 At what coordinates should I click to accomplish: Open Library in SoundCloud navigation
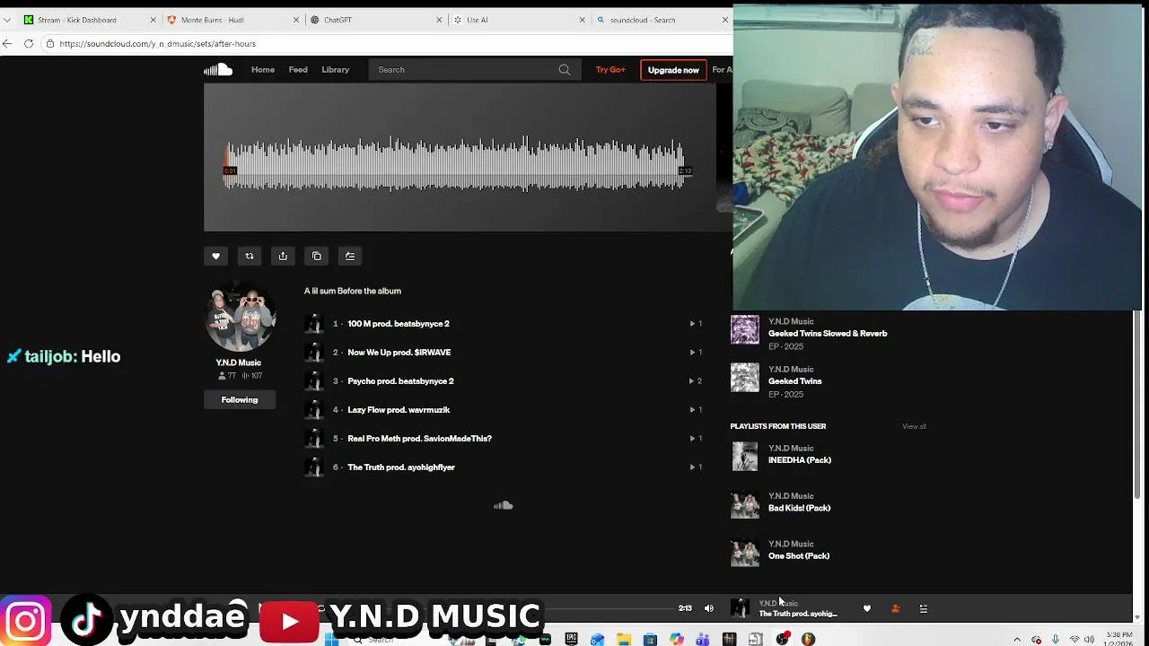point(336,70)
